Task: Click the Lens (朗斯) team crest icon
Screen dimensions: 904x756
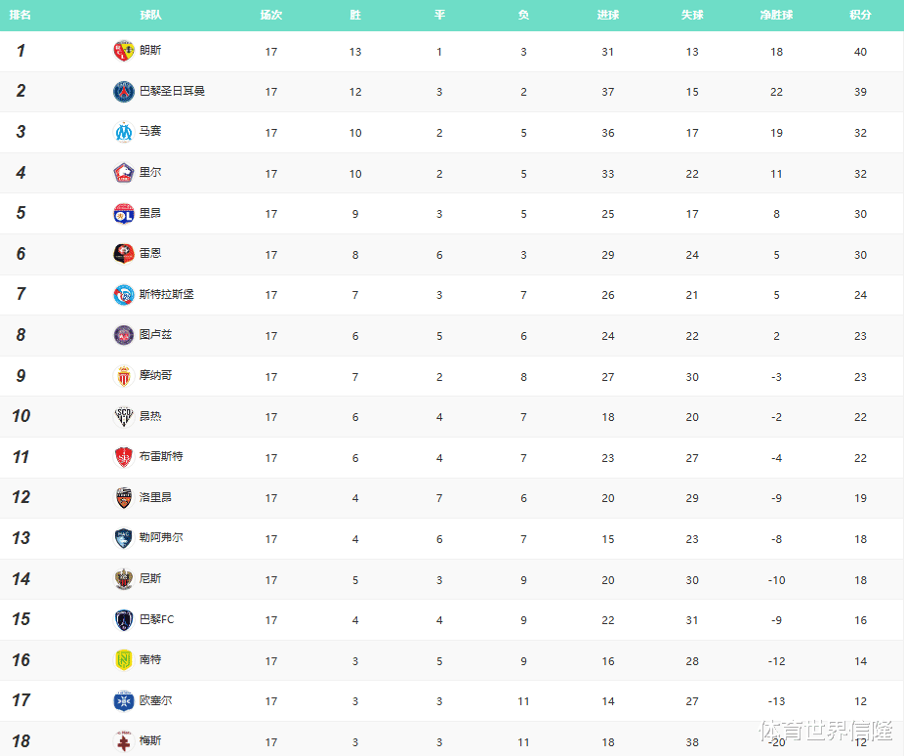Action: [123, 51]
